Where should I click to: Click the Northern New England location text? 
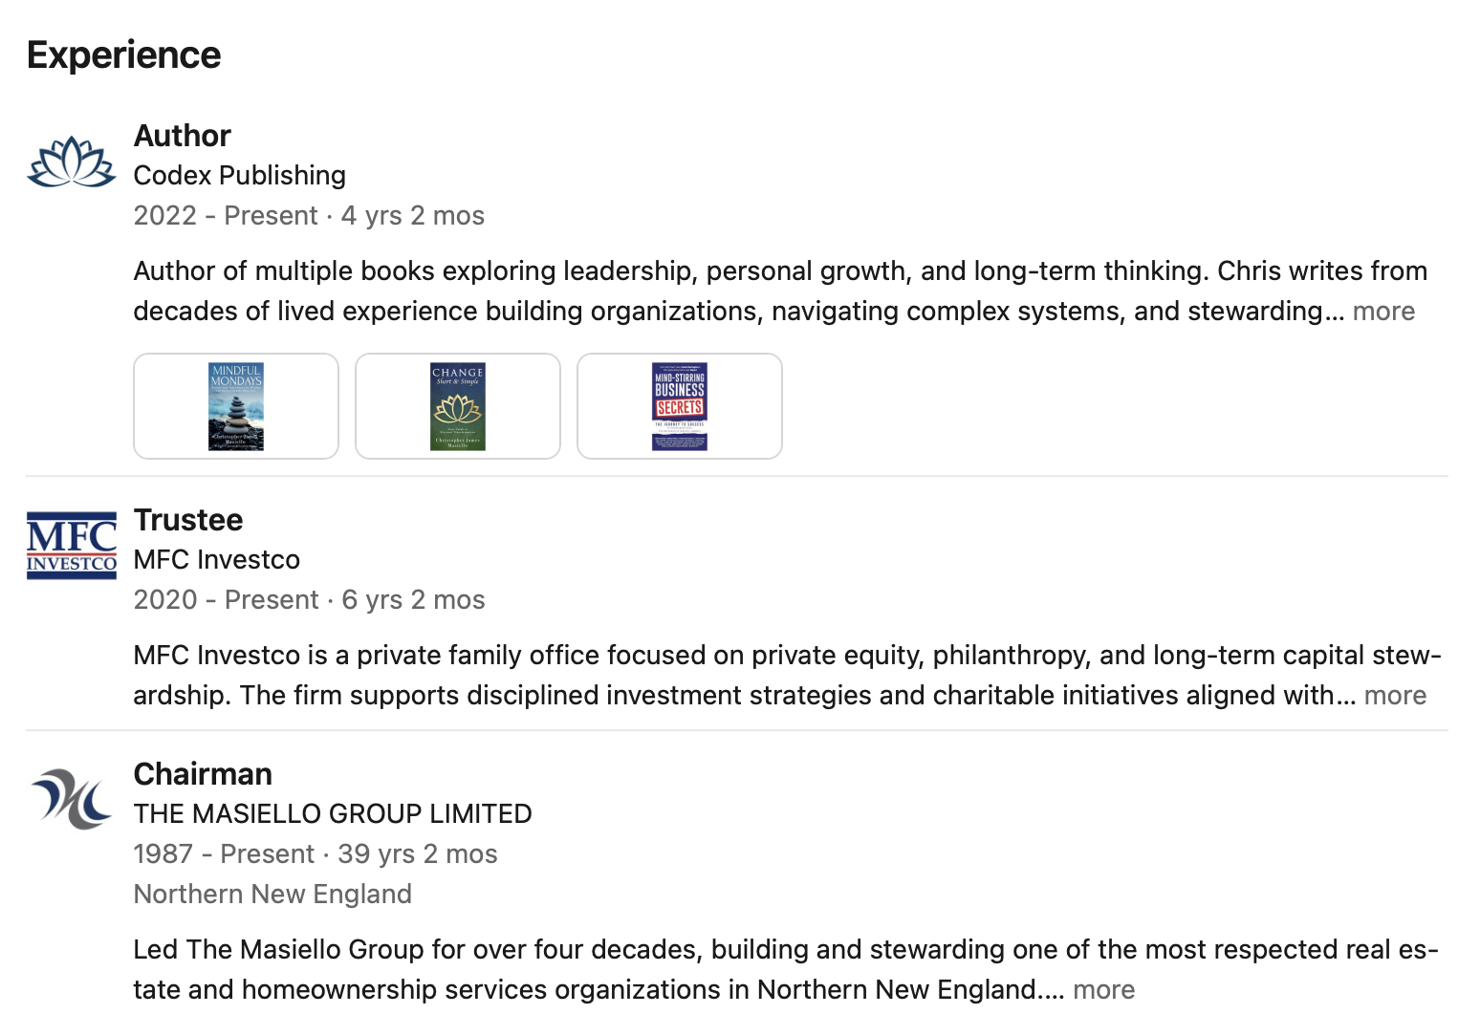click(272, 894)
